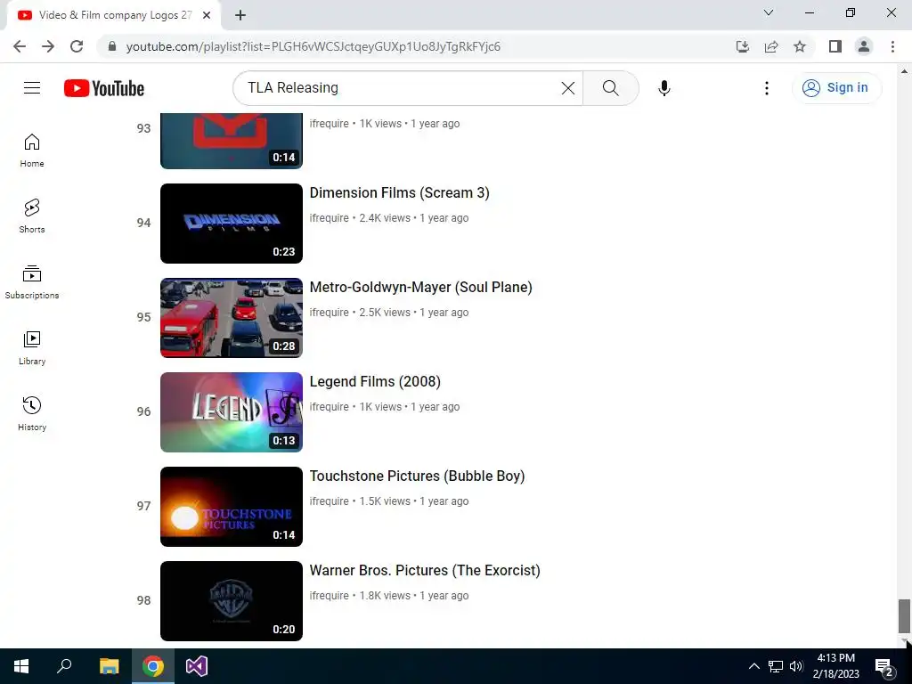Open Library in the sidebar

[32, 348]
